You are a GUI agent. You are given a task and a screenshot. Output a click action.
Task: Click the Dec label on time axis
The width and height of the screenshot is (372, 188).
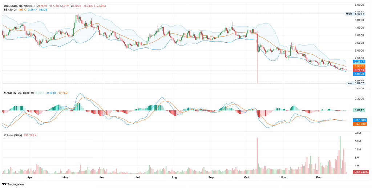(319, 177)
